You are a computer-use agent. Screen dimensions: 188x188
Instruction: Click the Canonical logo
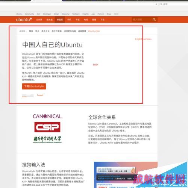tap(47, 116)
